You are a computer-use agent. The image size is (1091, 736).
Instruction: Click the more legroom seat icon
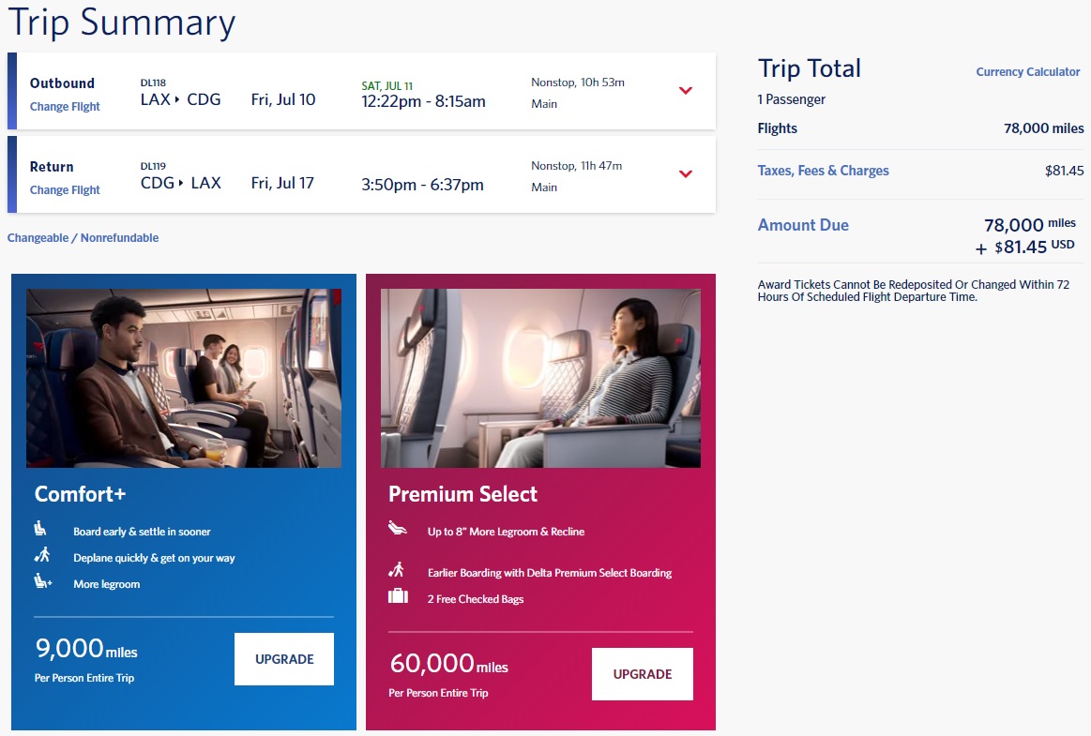coord(42,582)
